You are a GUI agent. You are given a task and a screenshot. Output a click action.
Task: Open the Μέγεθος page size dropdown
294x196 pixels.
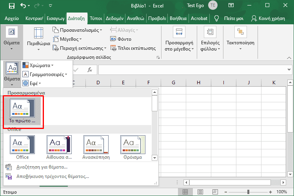click(x=67, y=39)
